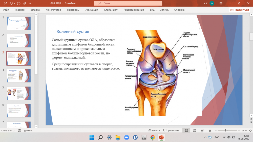Toggle the Примечания comments pane
The image size is (253, 142).
[171, 130]
